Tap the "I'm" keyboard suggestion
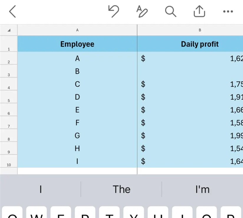243x218 pixels. point(202,189)
